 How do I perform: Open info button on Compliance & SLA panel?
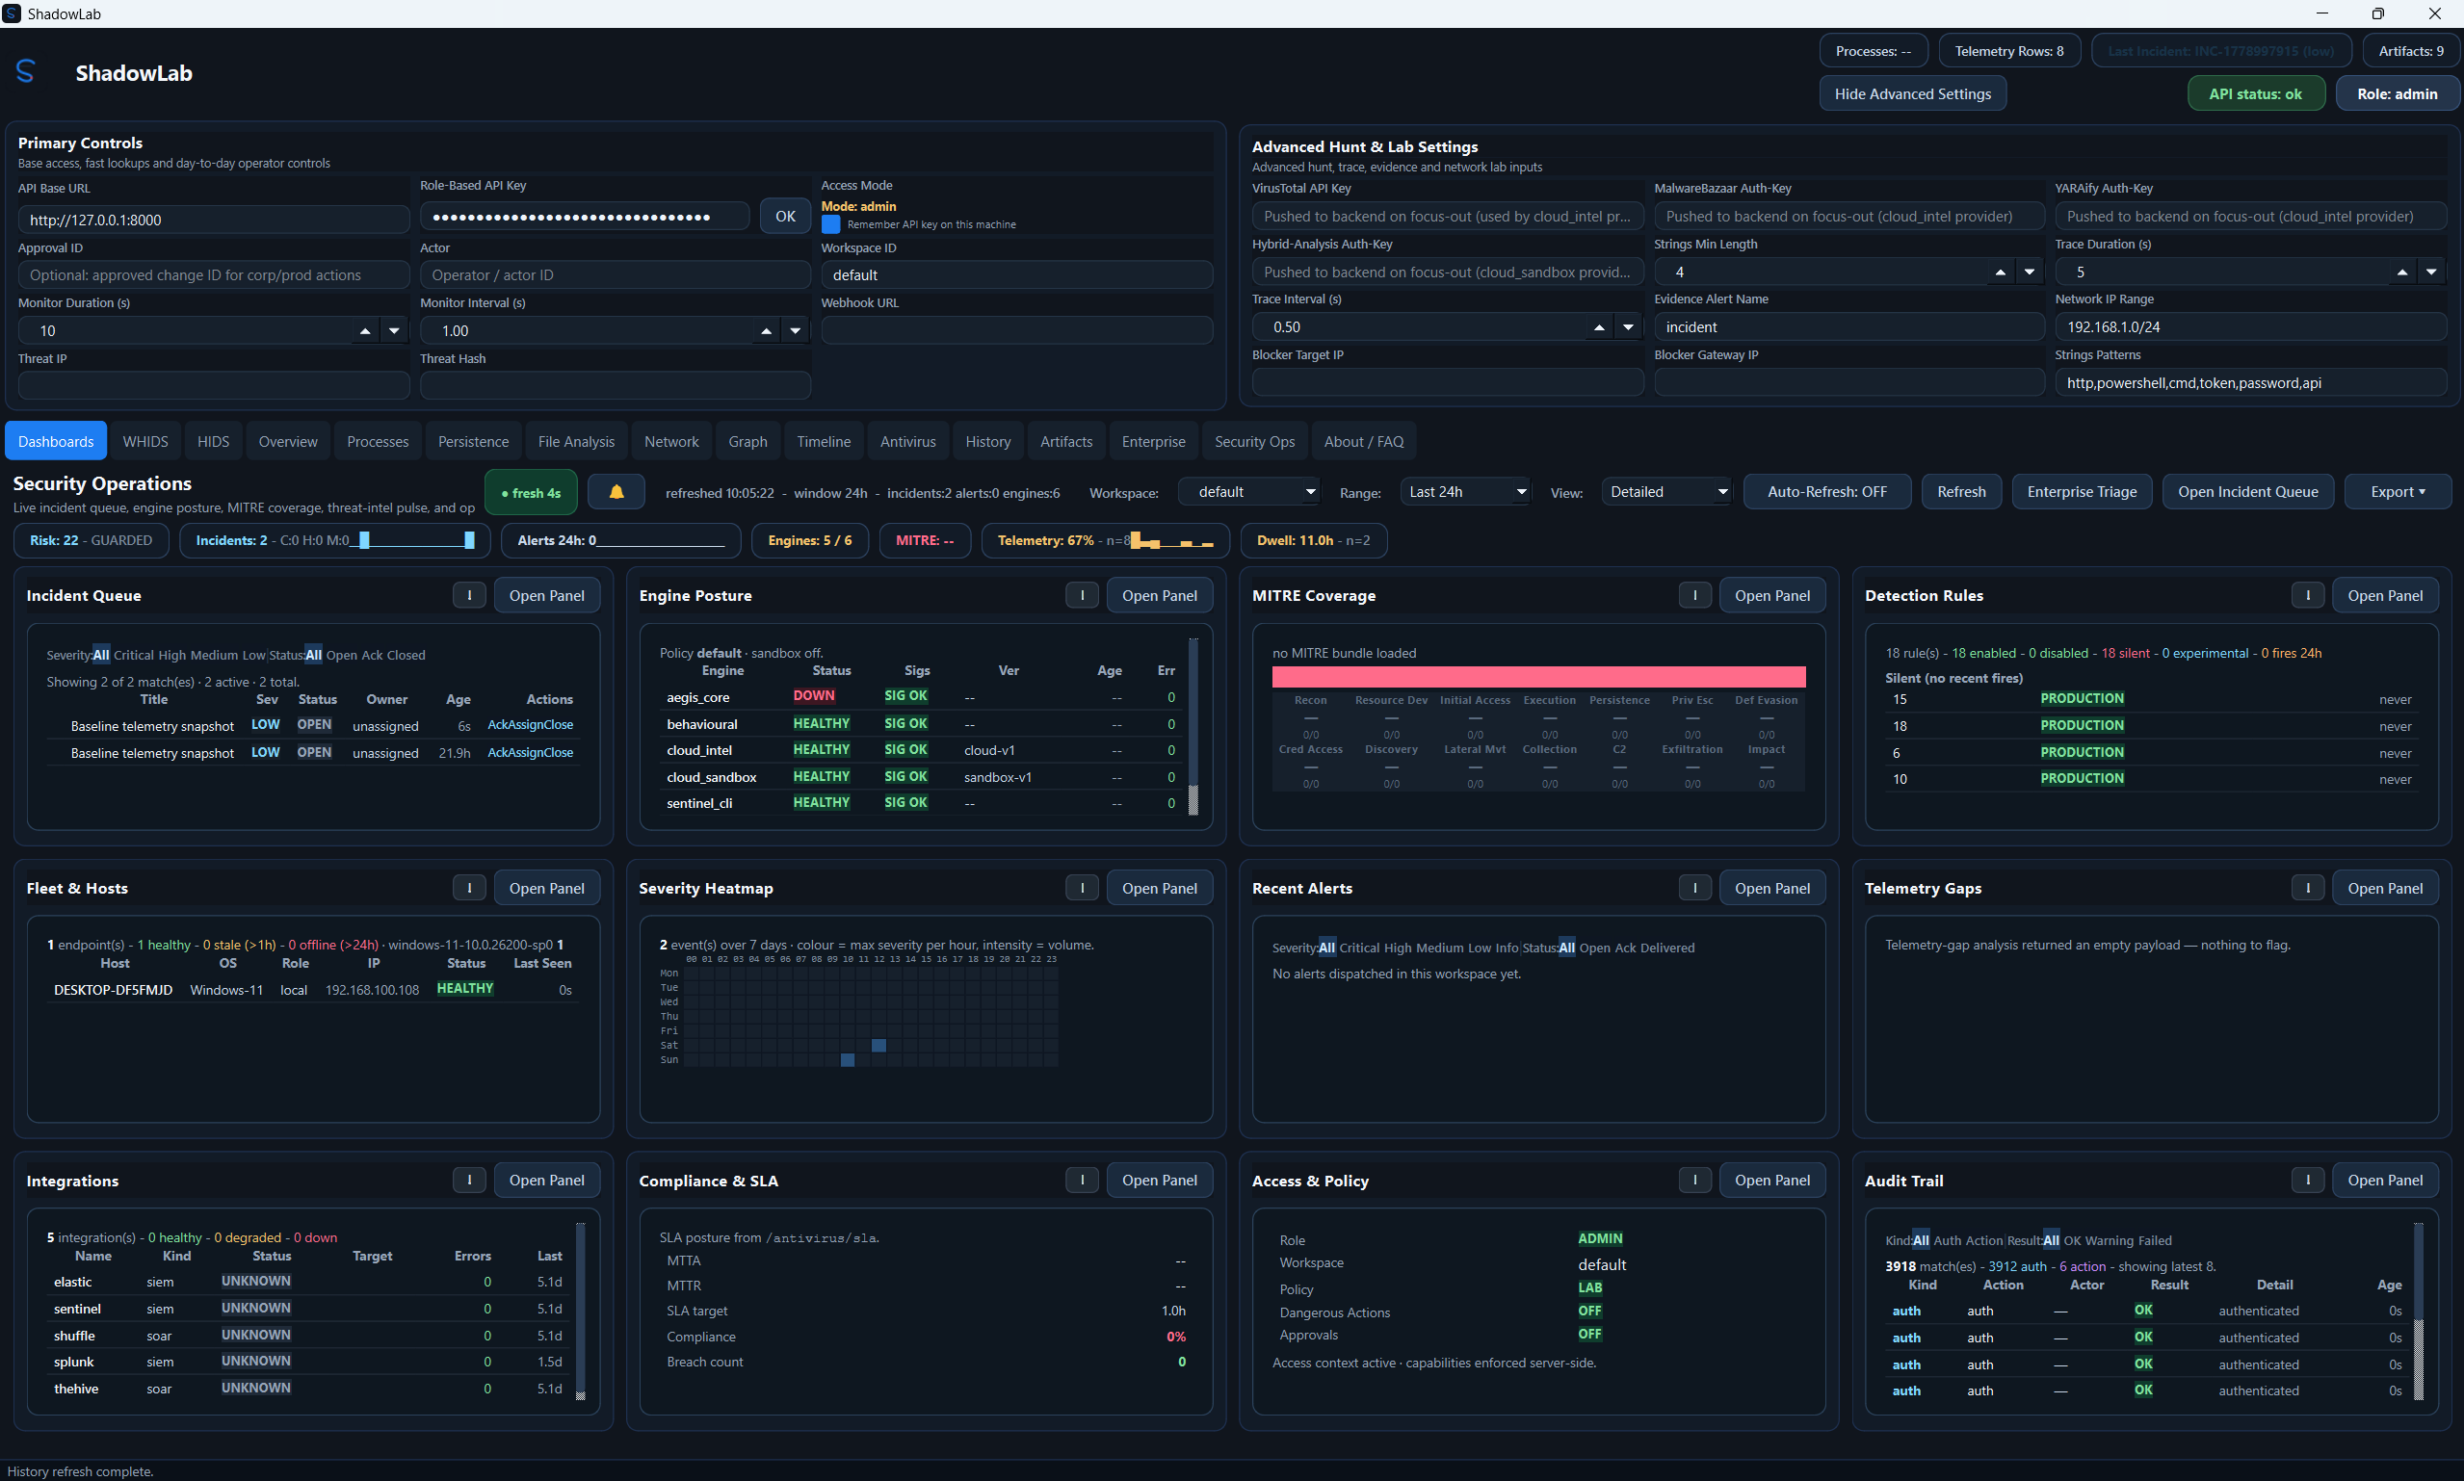pos(1082,1180)
